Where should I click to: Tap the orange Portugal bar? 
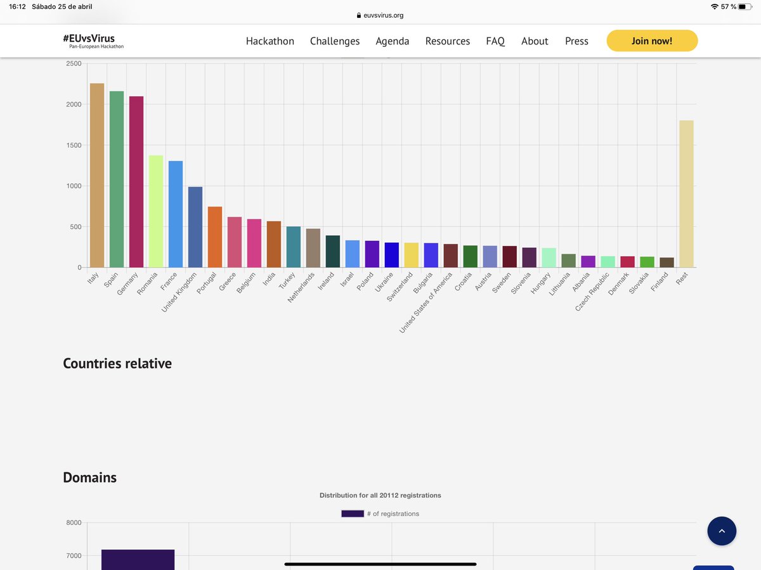[x=215, y=237]
